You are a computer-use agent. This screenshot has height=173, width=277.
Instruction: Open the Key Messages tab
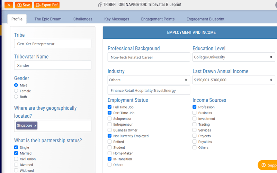click(x=117, y=19)
